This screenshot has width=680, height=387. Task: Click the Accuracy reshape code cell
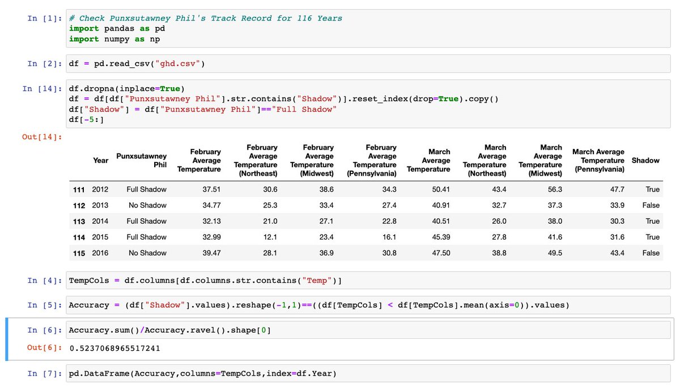(369, 305)
